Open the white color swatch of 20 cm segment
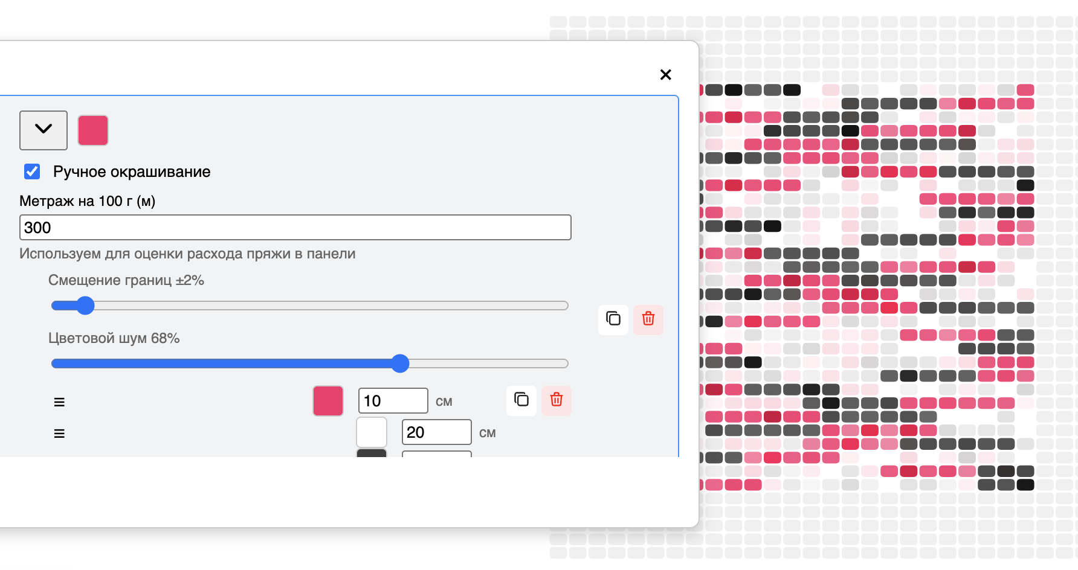The width and height of the screenshot is (1078, 570). (372, 432)
